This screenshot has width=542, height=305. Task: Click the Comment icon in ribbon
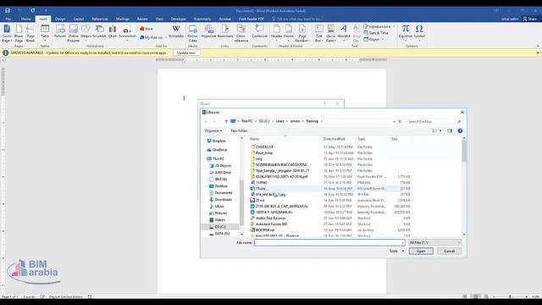coord(260,31)
